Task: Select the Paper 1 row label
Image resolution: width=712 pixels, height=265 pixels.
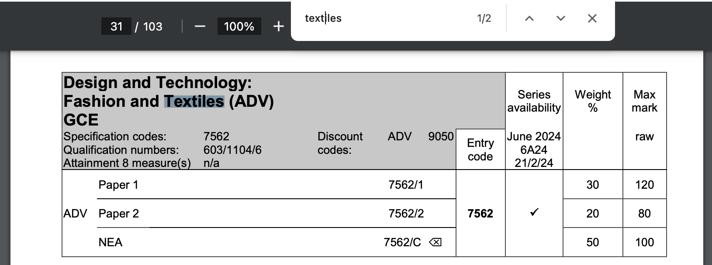Action: click(118, 185)
